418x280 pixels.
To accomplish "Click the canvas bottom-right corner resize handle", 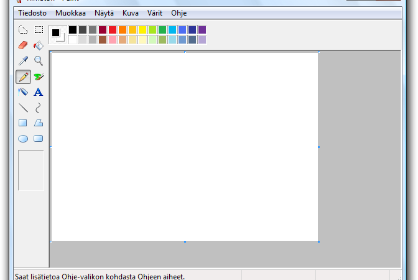I will (319, 241).
